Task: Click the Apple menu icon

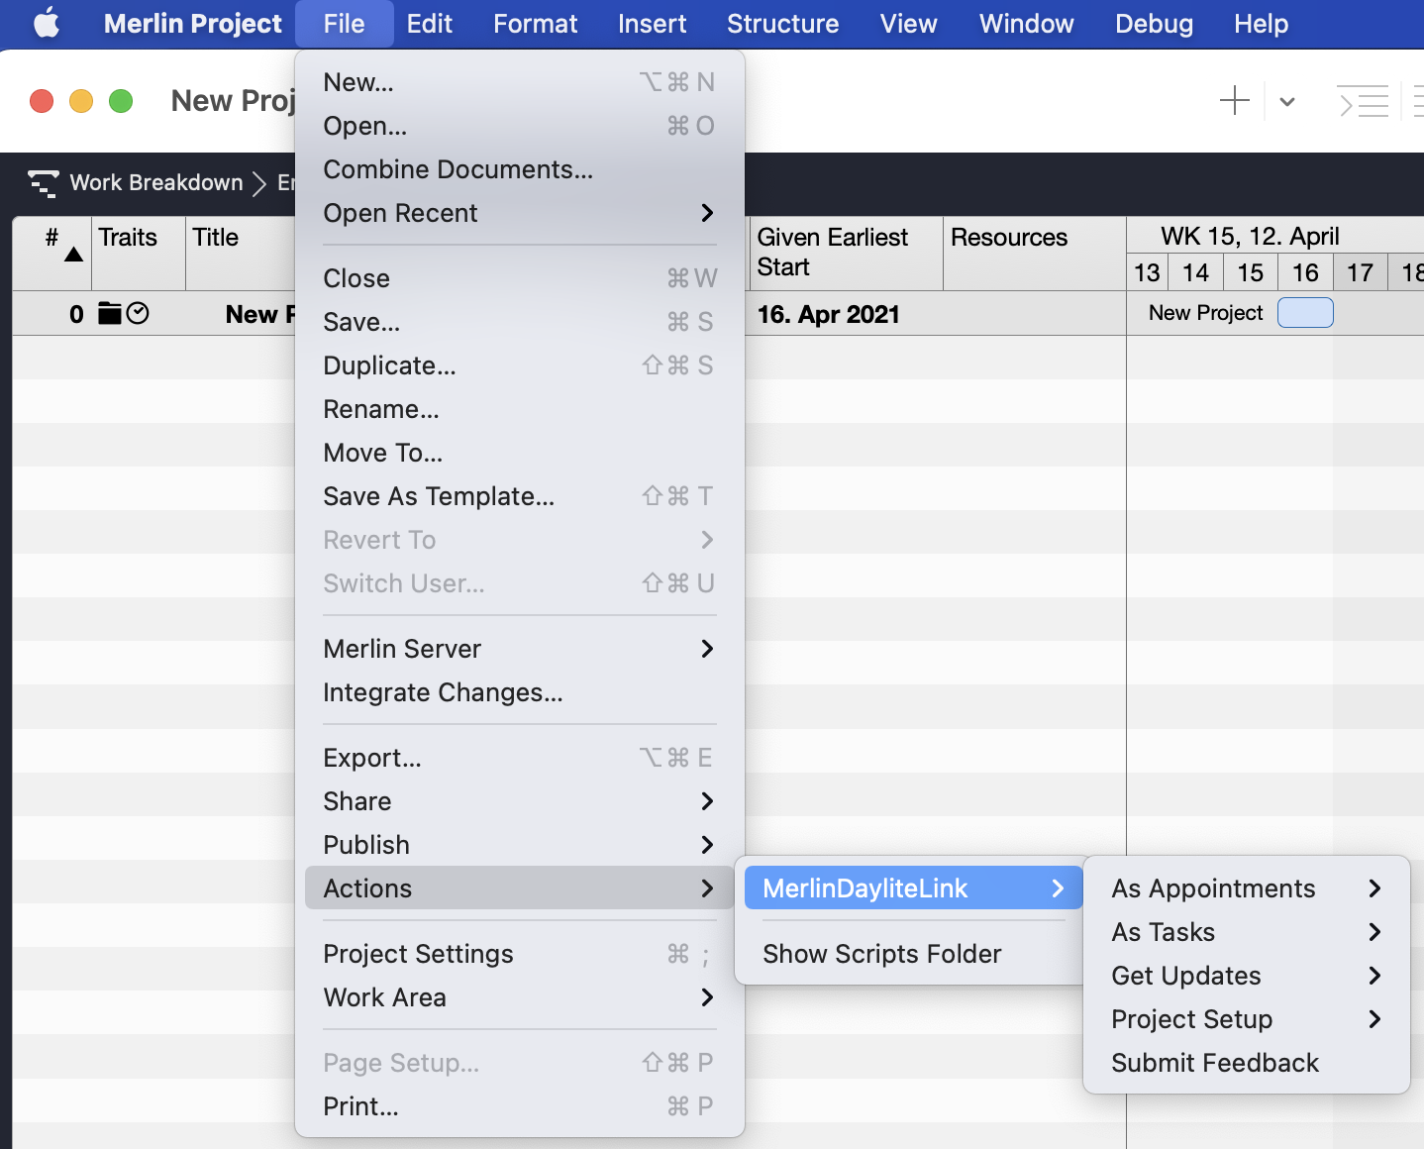Action: pos(46,24)
